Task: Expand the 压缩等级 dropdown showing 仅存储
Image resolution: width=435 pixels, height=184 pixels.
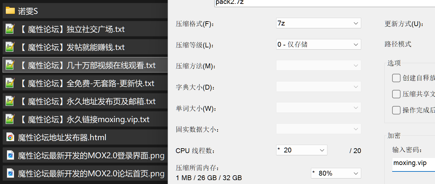Action: [x=319, y=44]
